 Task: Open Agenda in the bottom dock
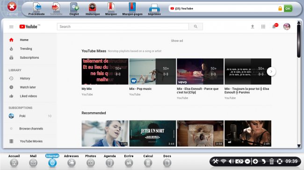point(110,161)
